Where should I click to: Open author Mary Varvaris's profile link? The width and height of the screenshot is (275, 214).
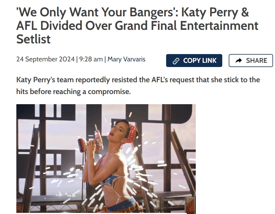coord(126,59)
